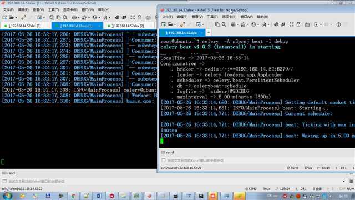Click the Disconnect link icon in background window toolbar
355x200 pixels.
click(x=23, y=17)
